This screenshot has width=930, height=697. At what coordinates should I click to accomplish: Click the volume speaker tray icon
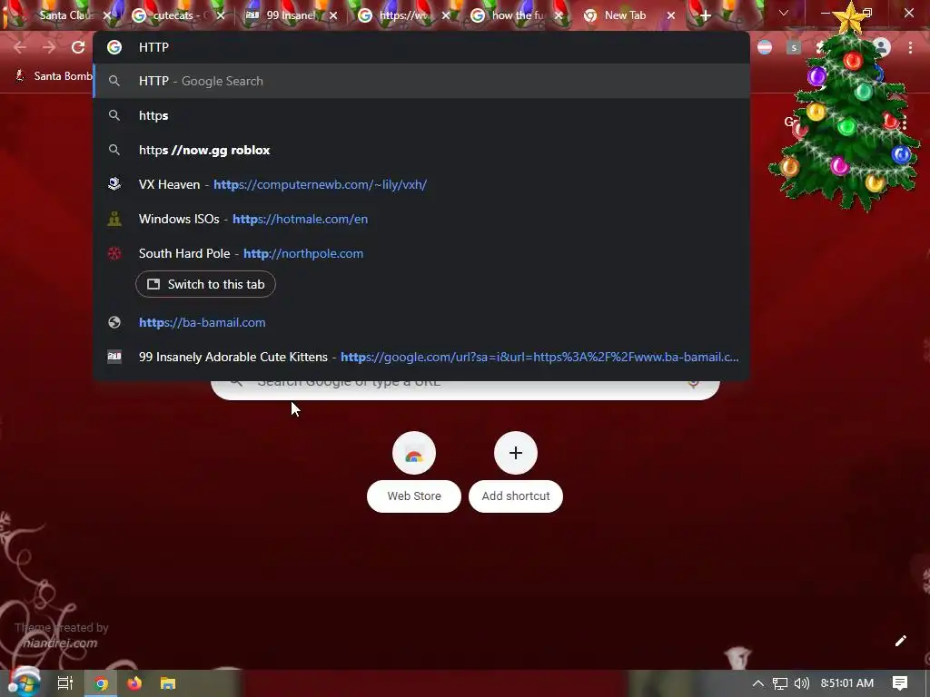801,683
